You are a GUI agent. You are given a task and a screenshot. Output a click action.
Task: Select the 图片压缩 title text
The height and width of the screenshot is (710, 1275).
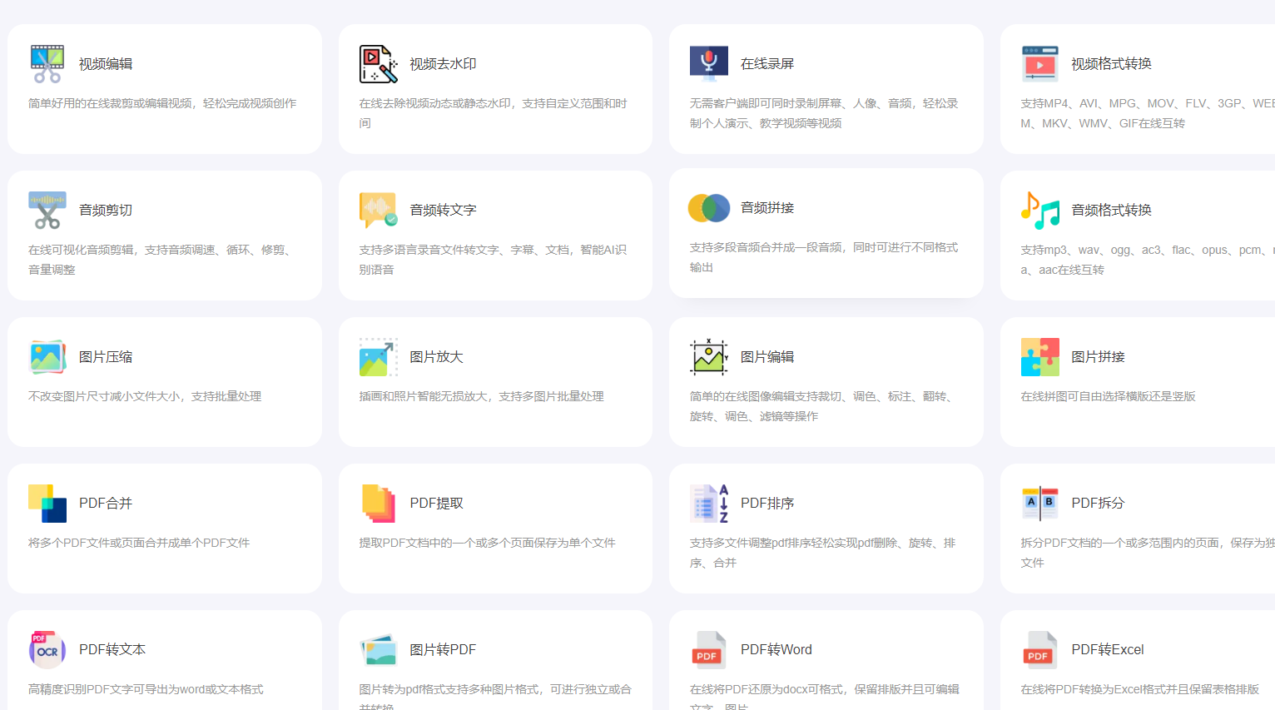pos(106,357)
